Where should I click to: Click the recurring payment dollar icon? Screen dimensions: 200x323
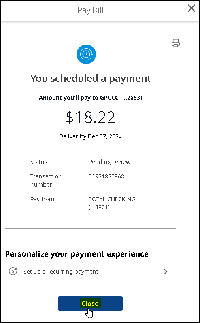13,271
